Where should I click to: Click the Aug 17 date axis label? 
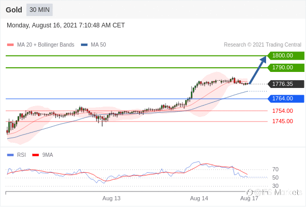249,198
